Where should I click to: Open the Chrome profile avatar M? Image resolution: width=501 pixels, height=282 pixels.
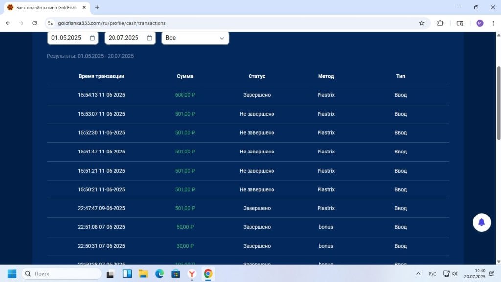(479, 23)
